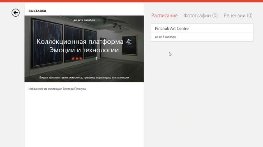Screen dimensions: 263x147
Task: Switch to the Фотографии (0) tab
Action: [x=201, y=16]
